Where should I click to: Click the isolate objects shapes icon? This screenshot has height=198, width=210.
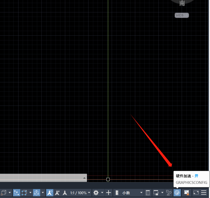tap(169, 193)
